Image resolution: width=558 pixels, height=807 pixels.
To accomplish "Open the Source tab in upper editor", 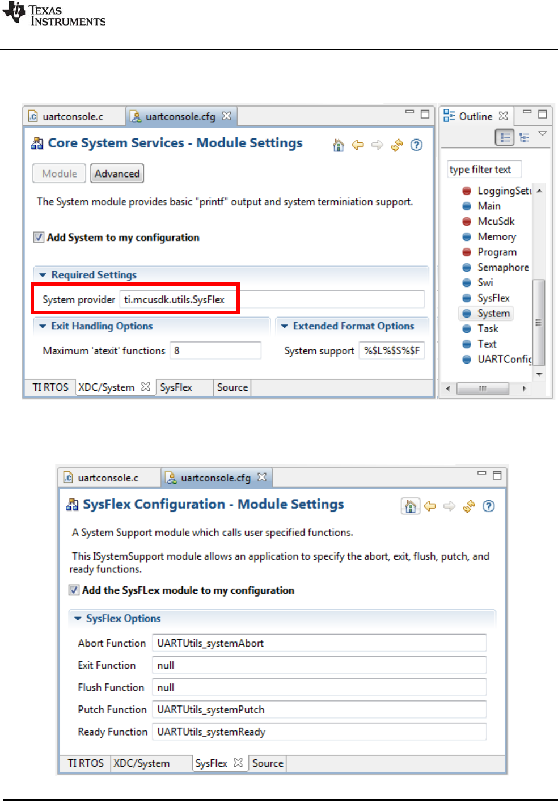I will coord(232,387).
